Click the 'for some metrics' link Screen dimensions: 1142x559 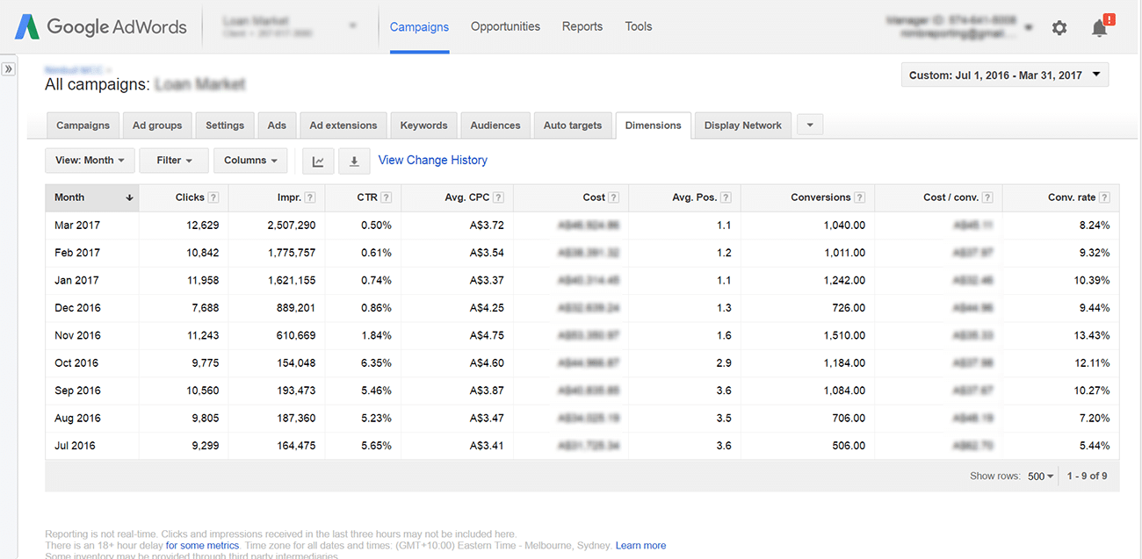pyautogui.click(x=202, y=545)
